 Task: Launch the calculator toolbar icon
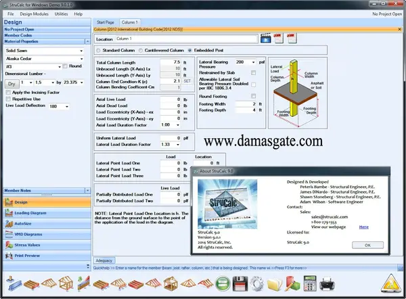[x=310, y=283]
